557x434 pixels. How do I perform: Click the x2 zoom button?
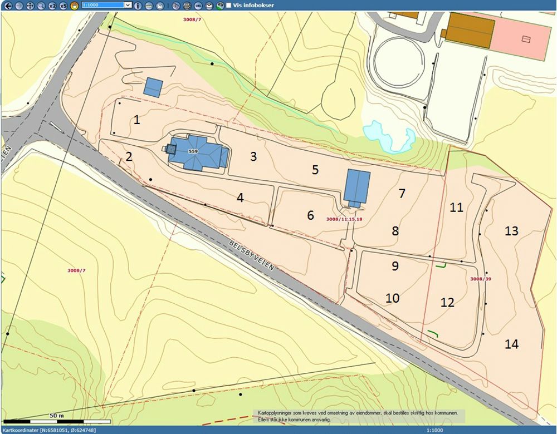(x=52, y=6)
